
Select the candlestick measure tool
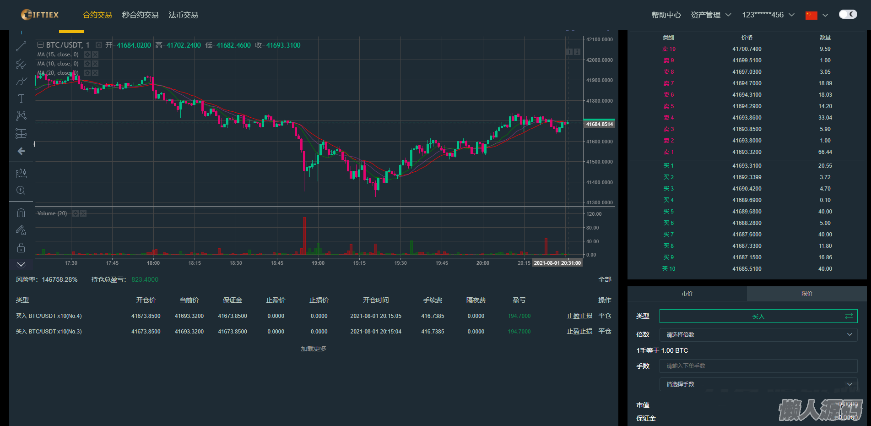(21, 173)
